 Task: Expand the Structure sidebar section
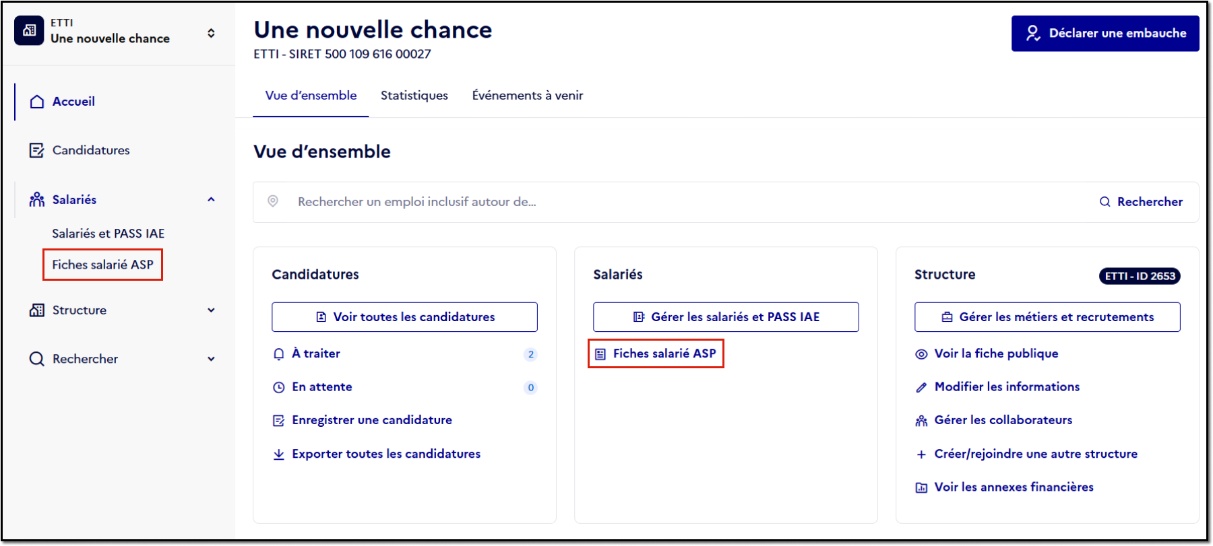click(x=211, y=310)
